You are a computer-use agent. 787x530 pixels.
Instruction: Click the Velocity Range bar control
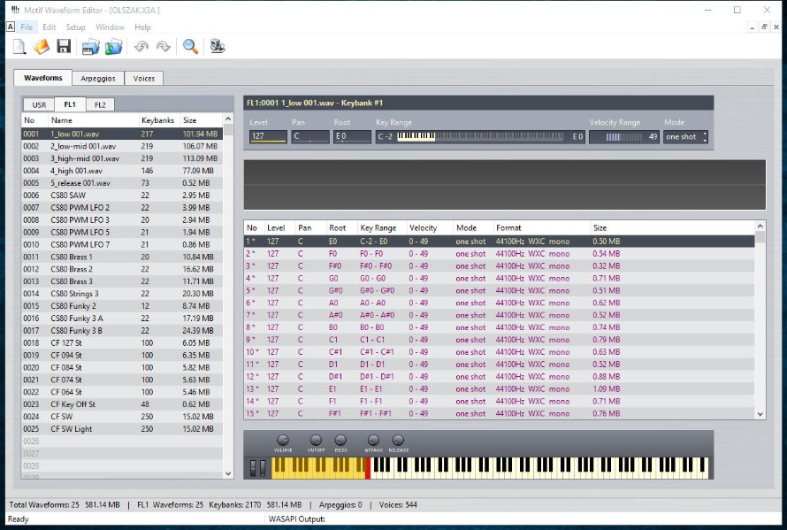(x=624, y=136)
